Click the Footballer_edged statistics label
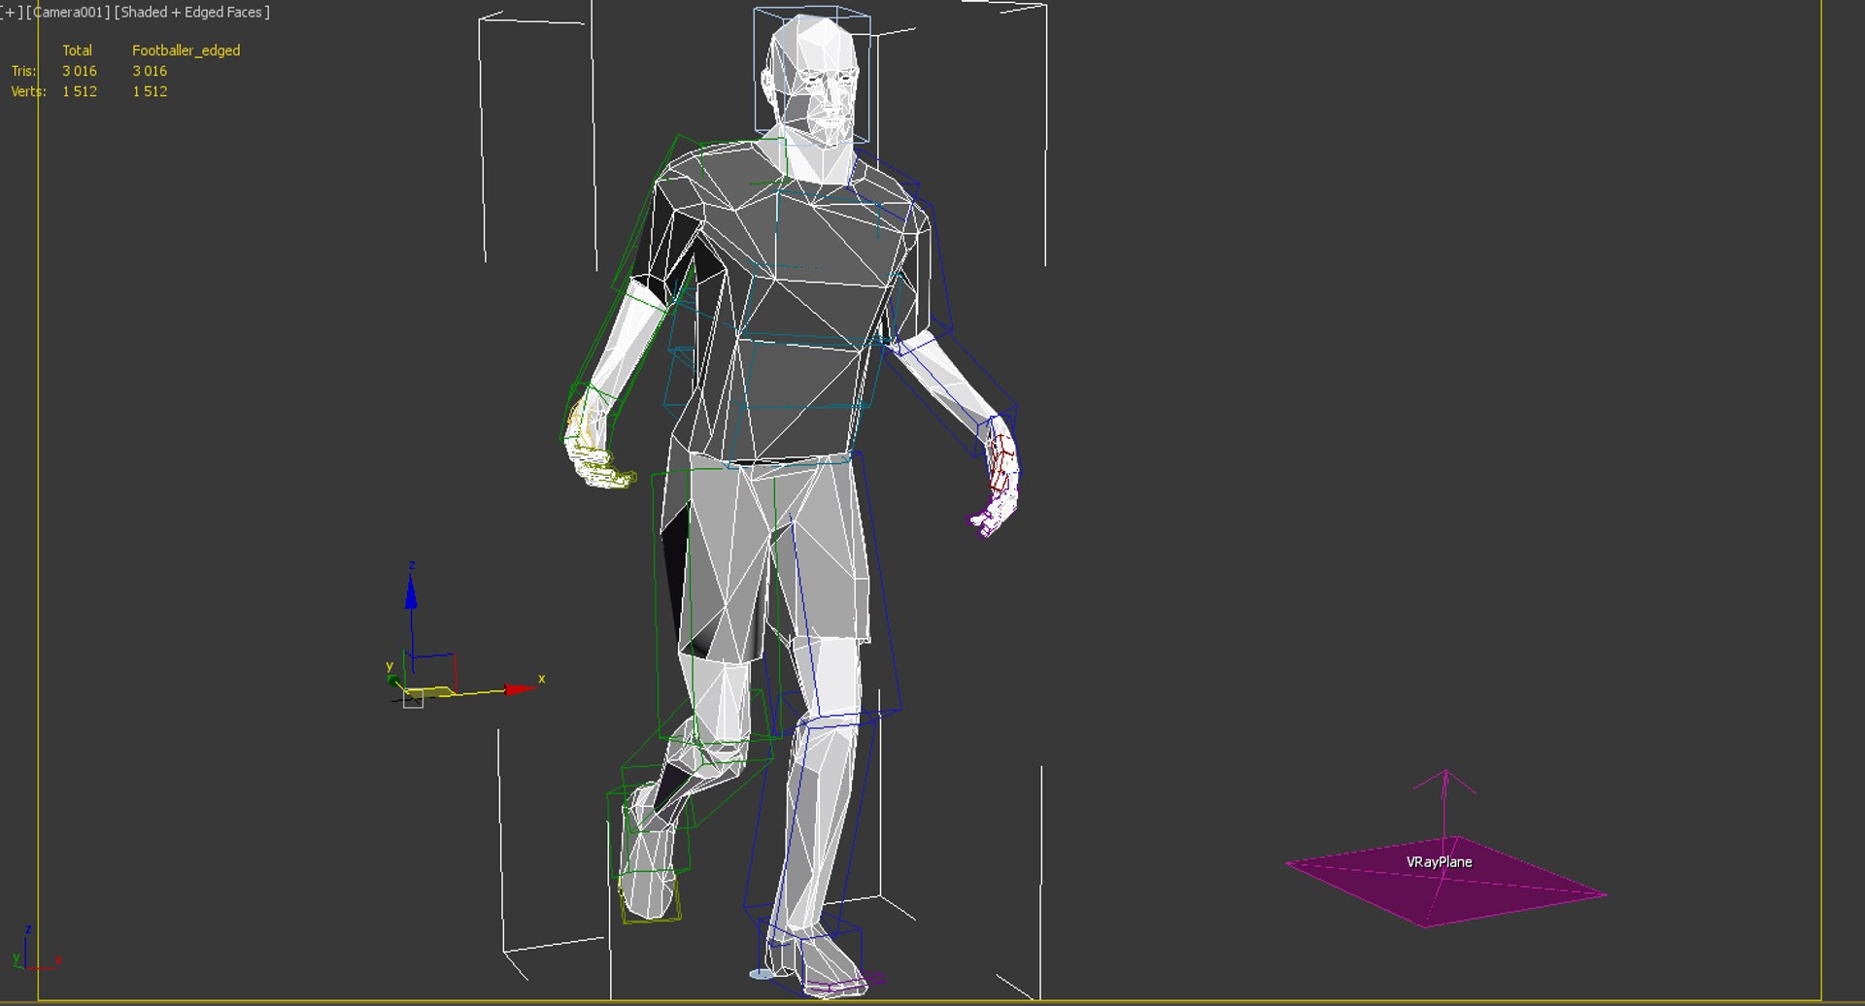 [x=186, y=50]
